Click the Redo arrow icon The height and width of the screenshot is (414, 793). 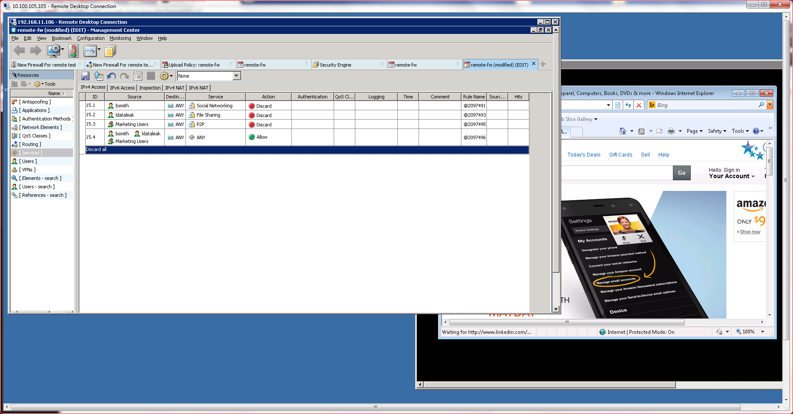[124, 76]
